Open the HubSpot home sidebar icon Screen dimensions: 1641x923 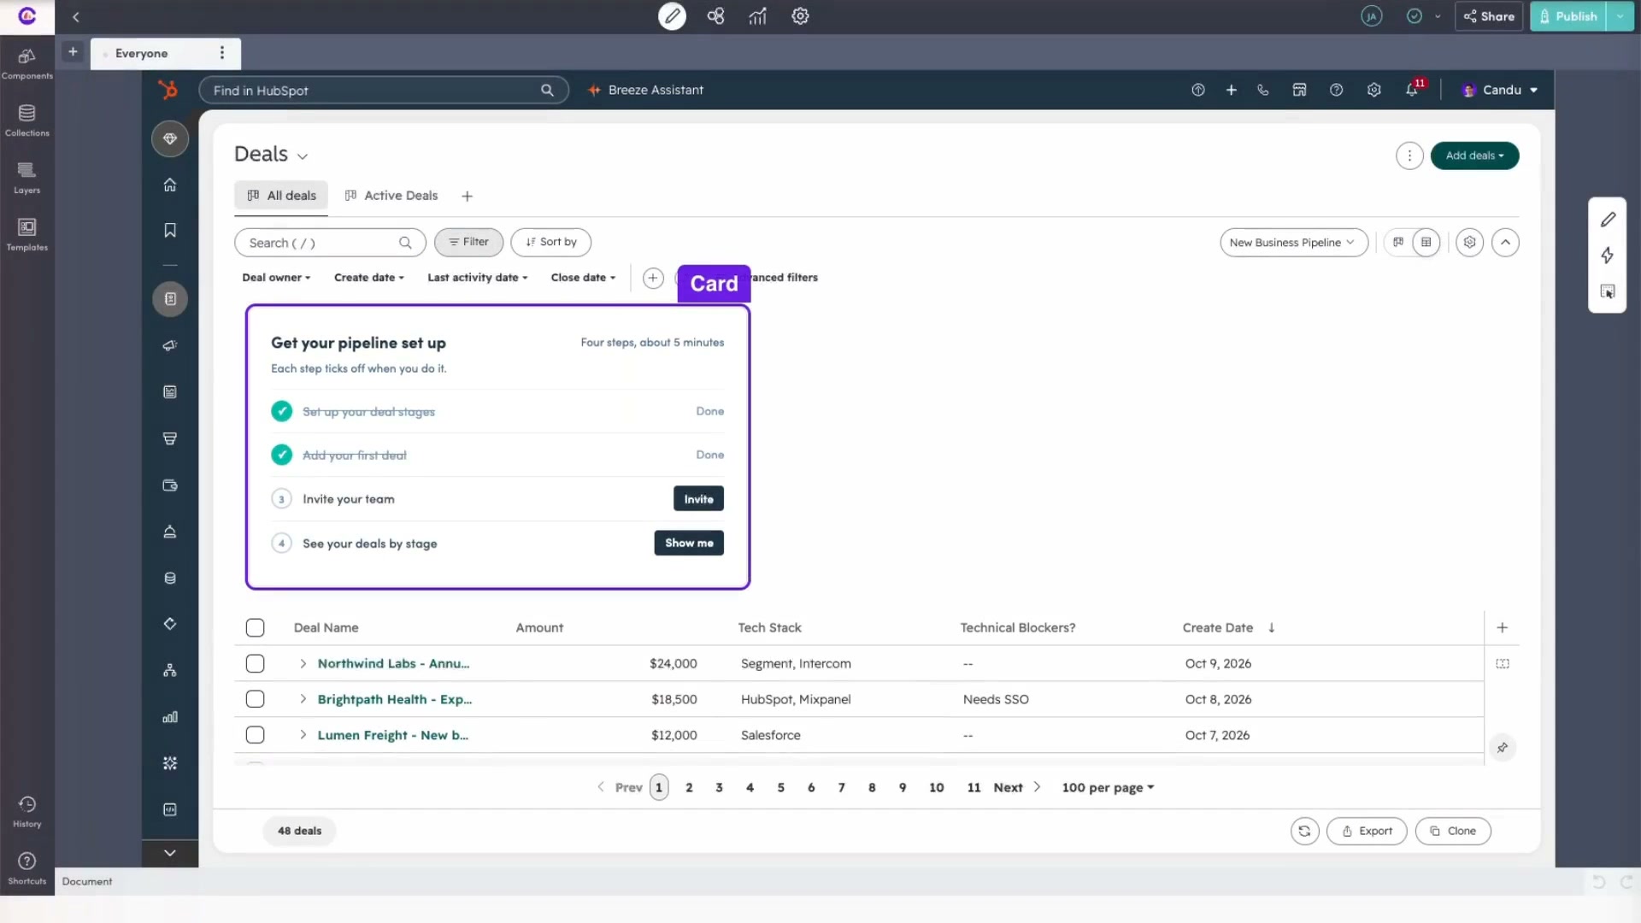170,185
